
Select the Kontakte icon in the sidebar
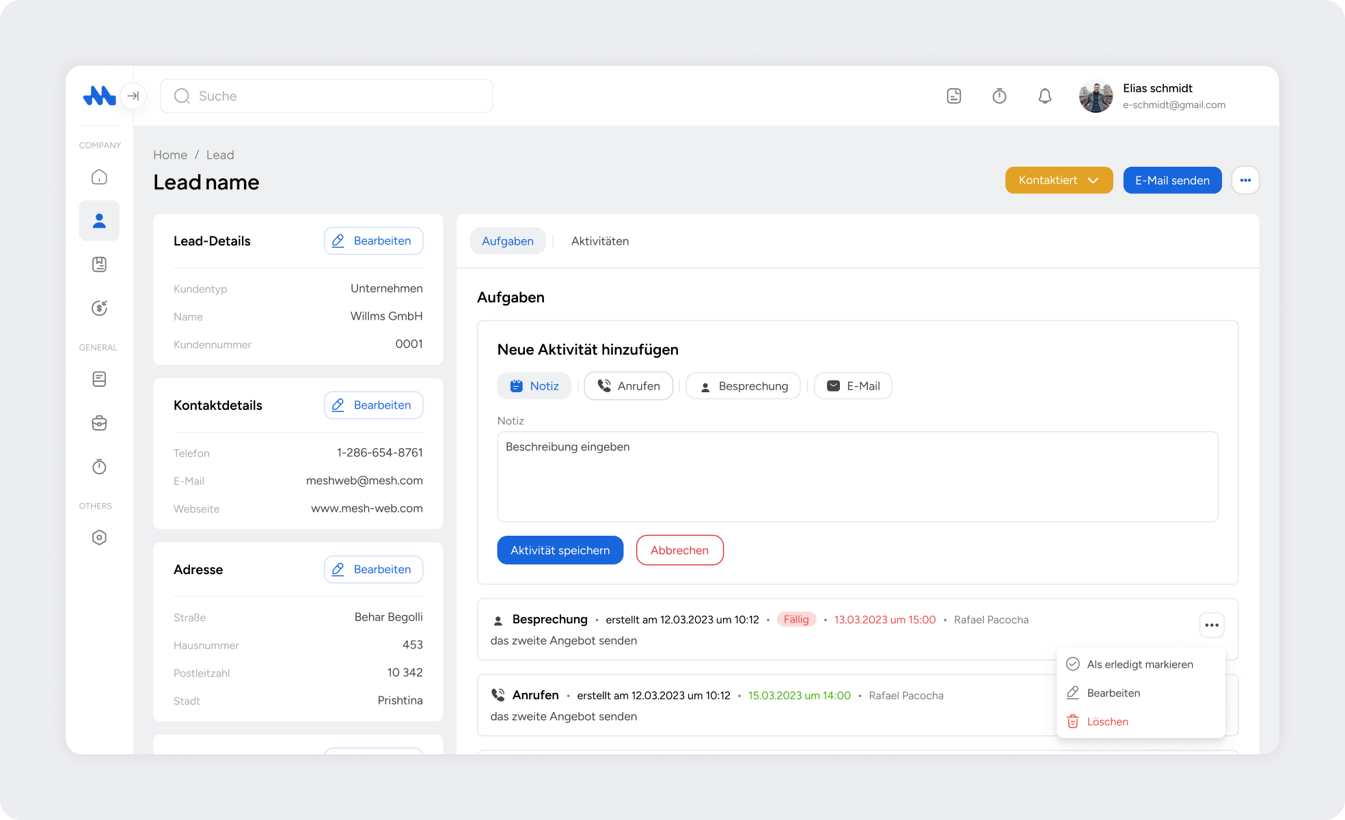[x=99, y=221]
